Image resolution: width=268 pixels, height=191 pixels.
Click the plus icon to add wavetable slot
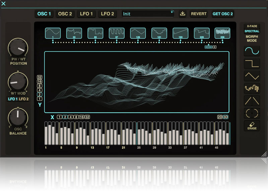214,47
